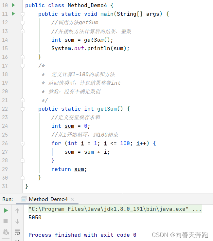Click return keyword on line 29

coord(61,169)
